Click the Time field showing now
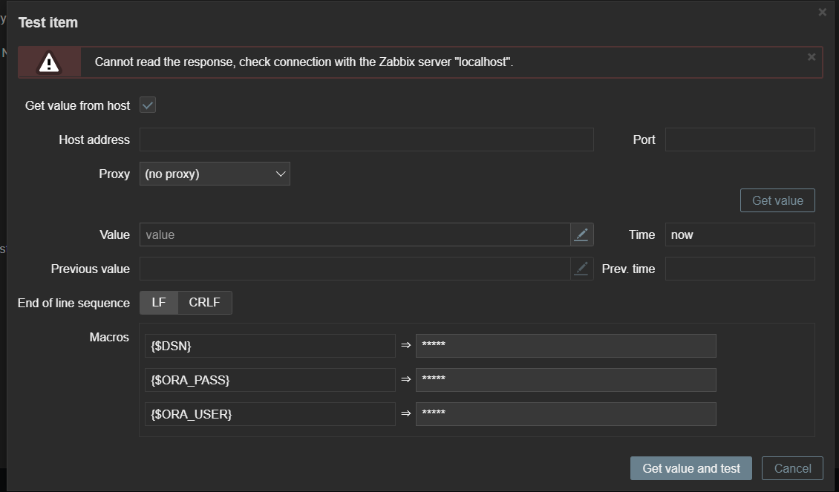The image size is (839, 492). tap(740, 234)
